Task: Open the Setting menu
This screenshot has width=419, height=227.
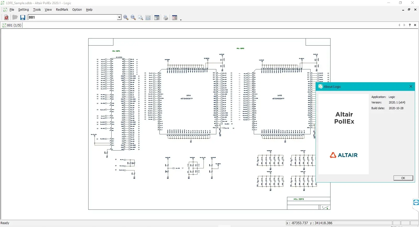Action: coord(24,10)
